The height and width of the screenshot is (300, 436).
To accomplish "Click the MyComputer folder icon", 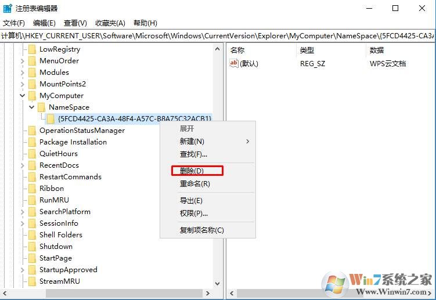I will coord(33,96).
